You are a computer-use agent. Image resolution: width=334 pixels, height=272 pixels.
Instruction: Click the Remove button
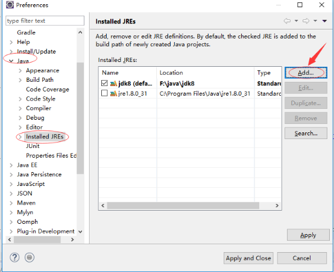pos(306,118)
